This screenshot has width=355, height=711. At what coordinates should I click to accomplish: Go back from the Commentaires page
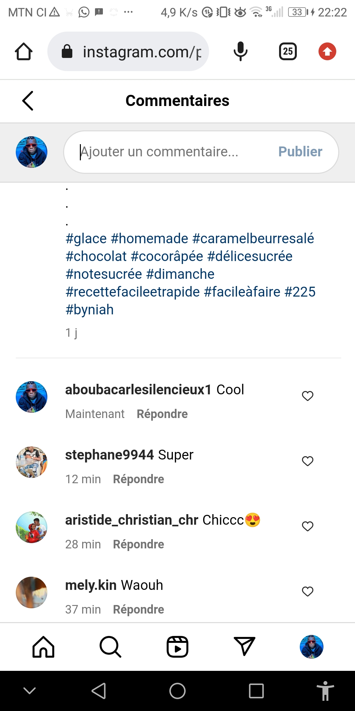tap(28, 101)
